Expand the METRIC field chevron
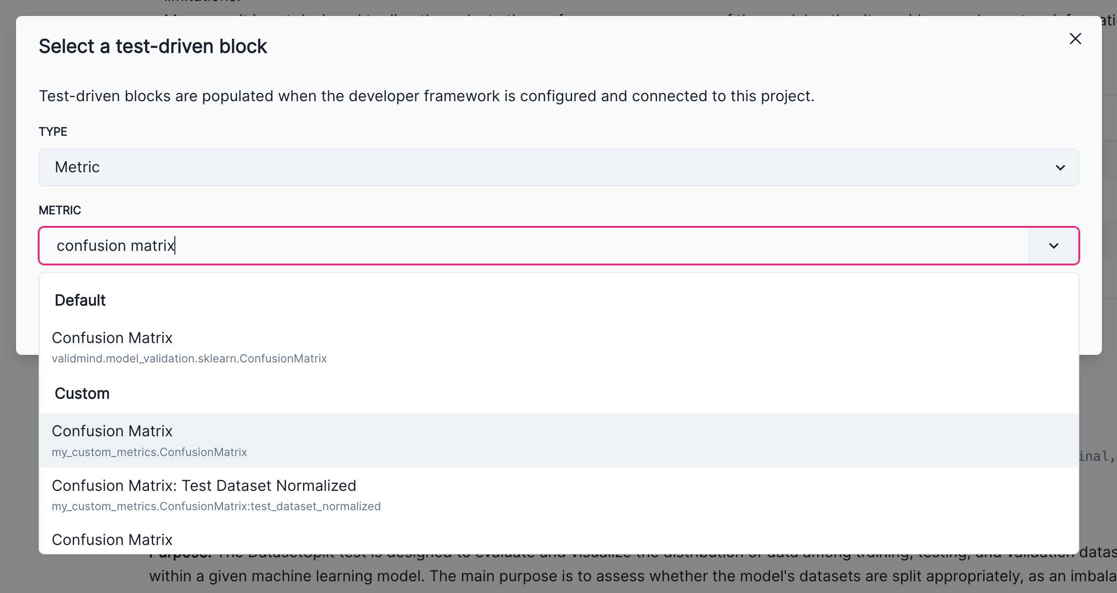 1054,246
